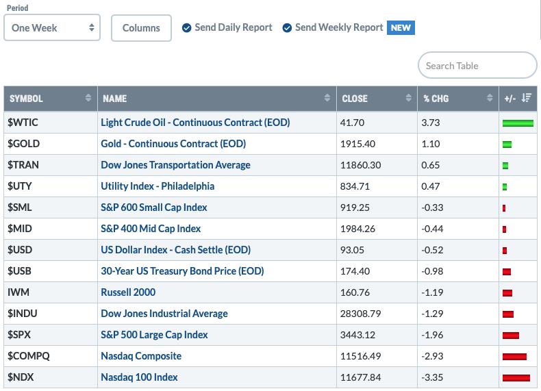Open the Gold Continuous Contract link
This screenshot has width=541, height=391.
coord(173,144)
